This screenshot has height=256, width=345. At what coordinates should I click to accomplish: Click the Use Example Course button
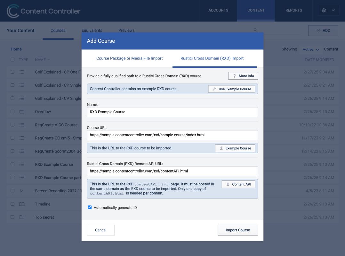click(x=231, y=89)
